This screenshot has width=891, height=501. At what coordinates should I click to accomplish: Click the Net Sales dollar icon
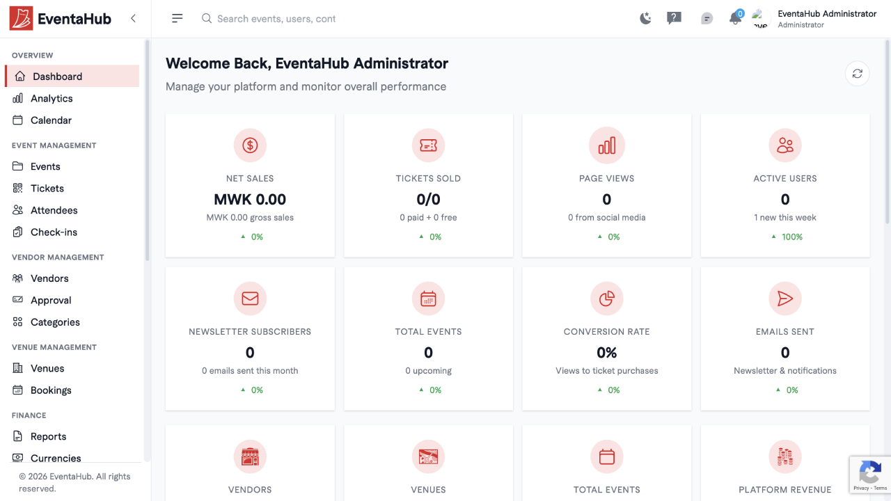(250, 145)
